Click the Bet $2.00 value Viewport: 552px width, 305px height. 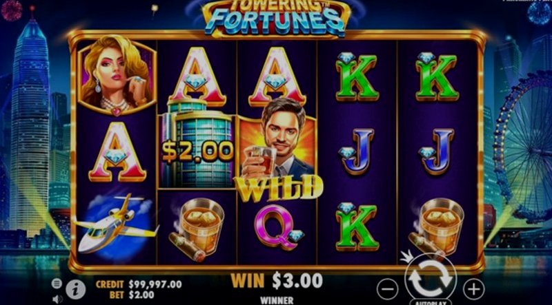[141, 294]
